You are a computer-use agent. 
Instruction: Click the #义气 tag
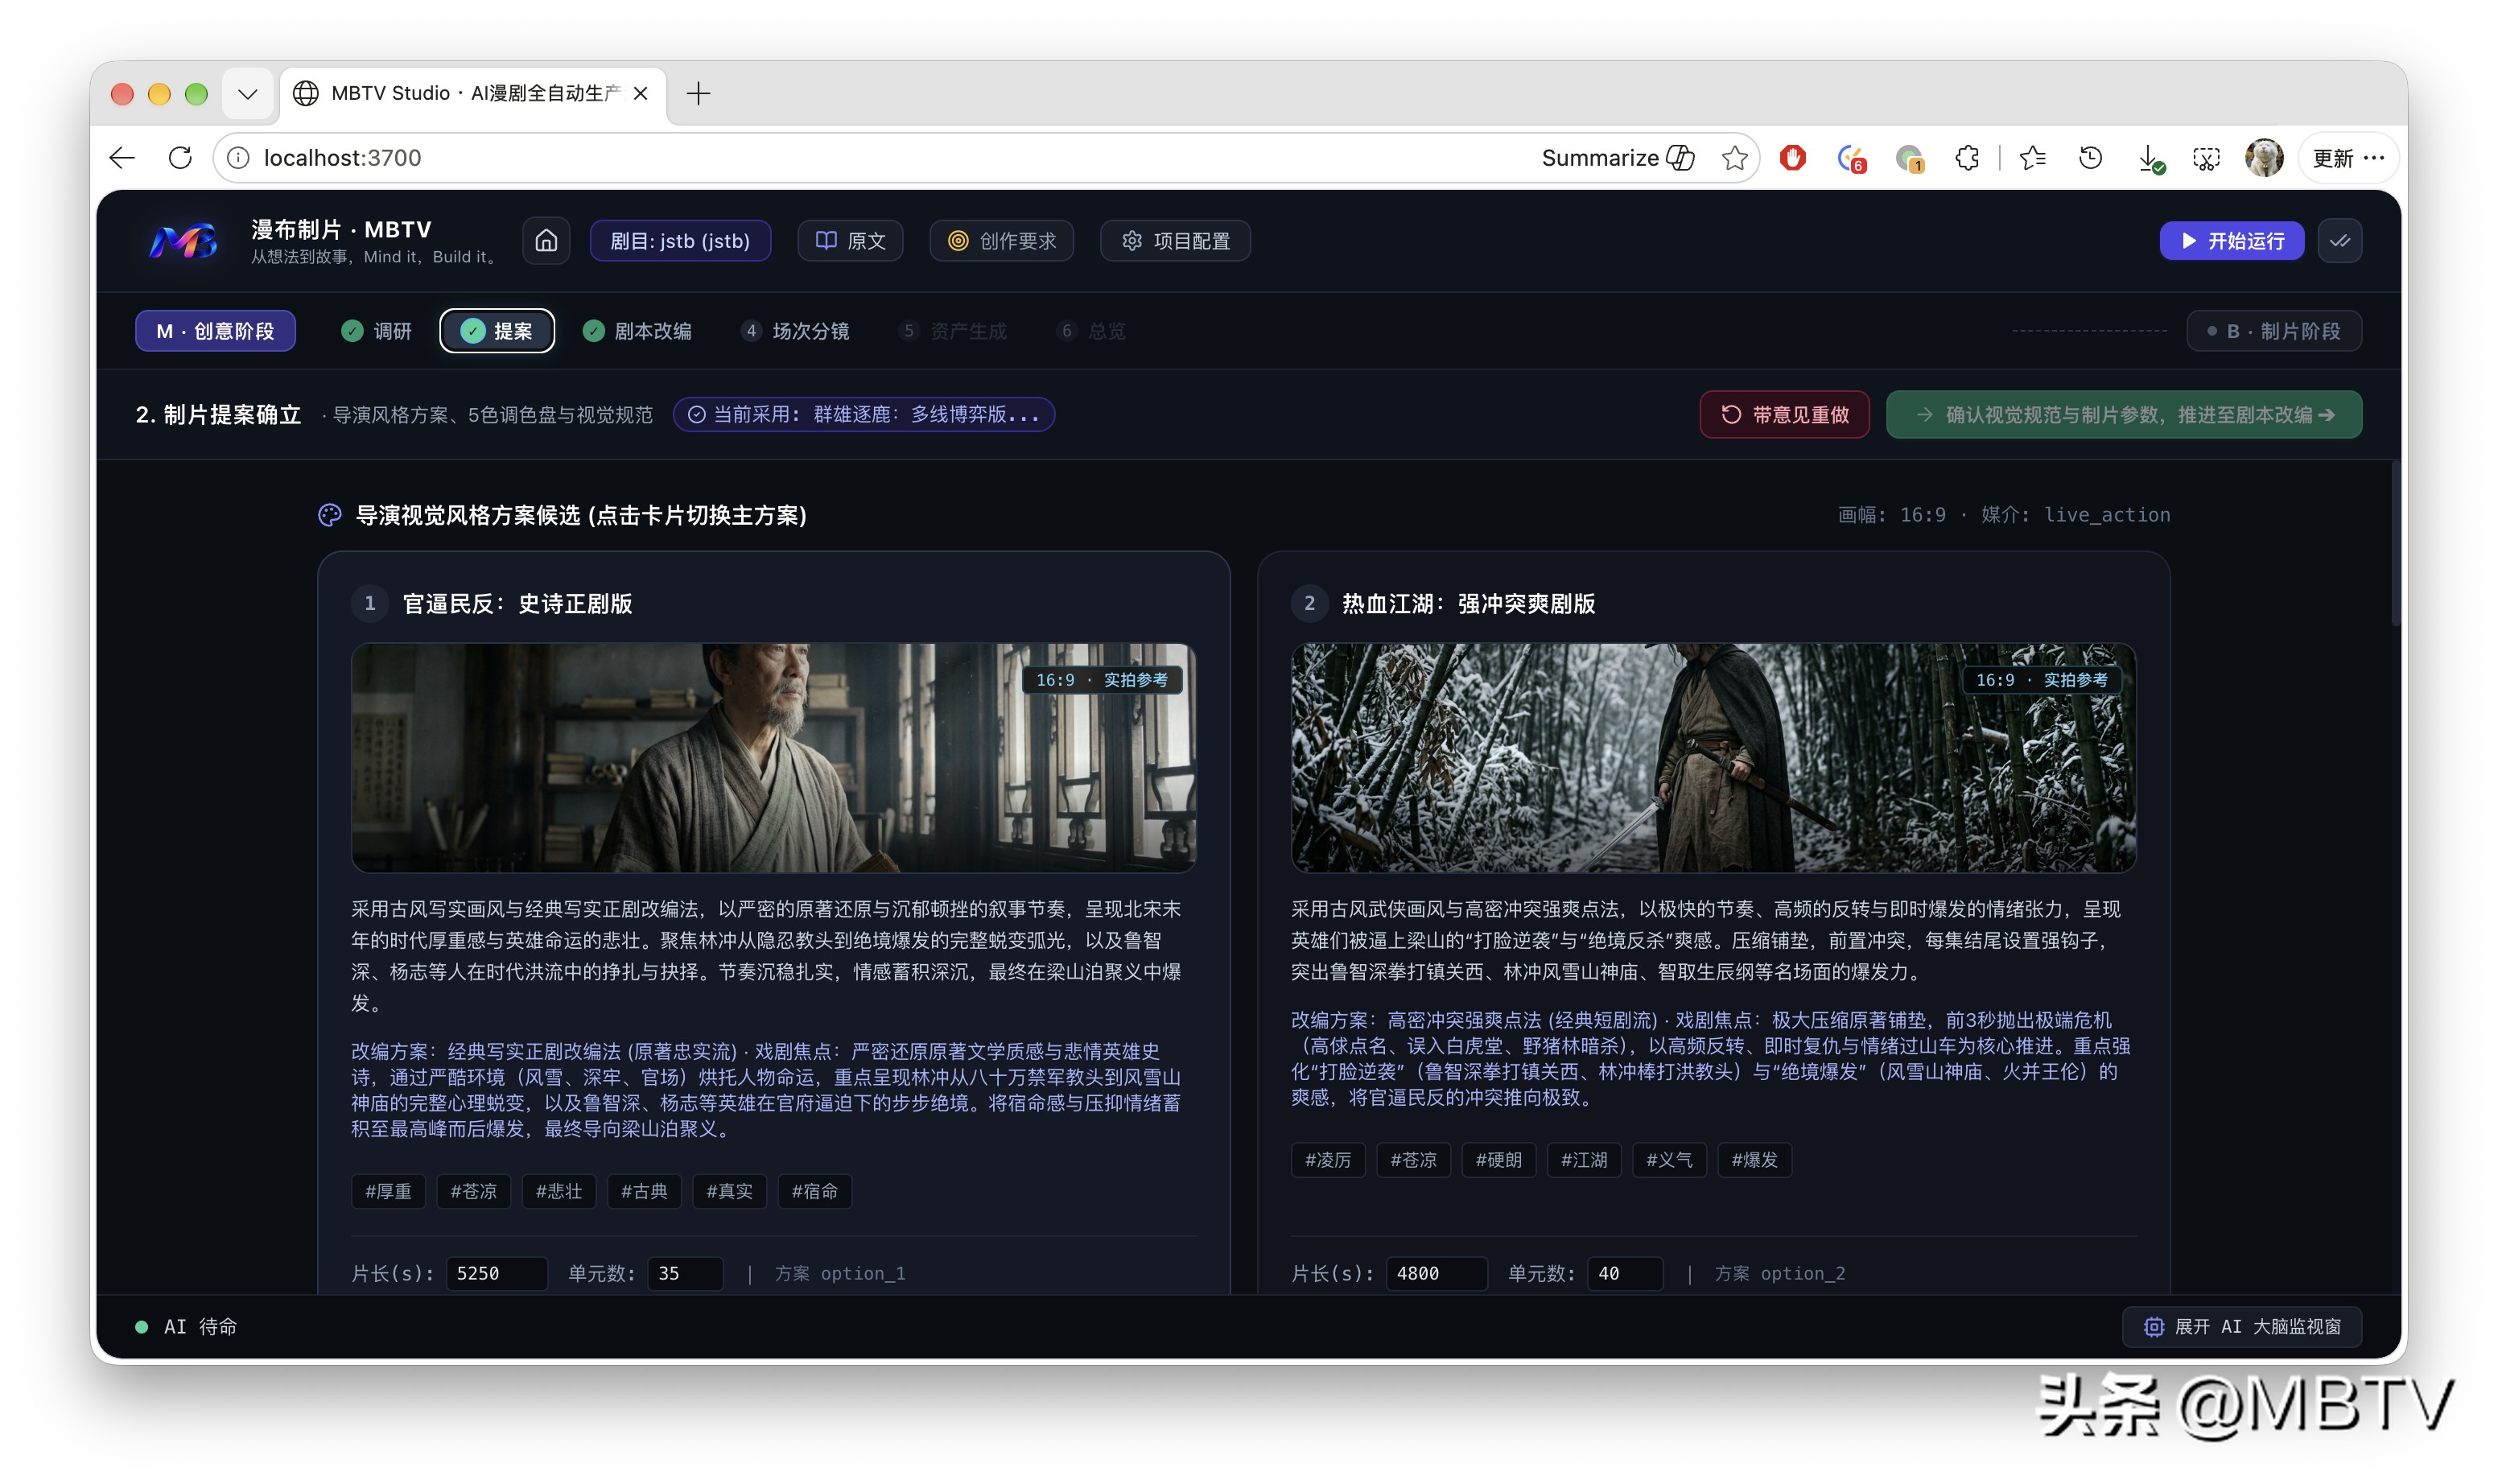pos(1669,1160)
